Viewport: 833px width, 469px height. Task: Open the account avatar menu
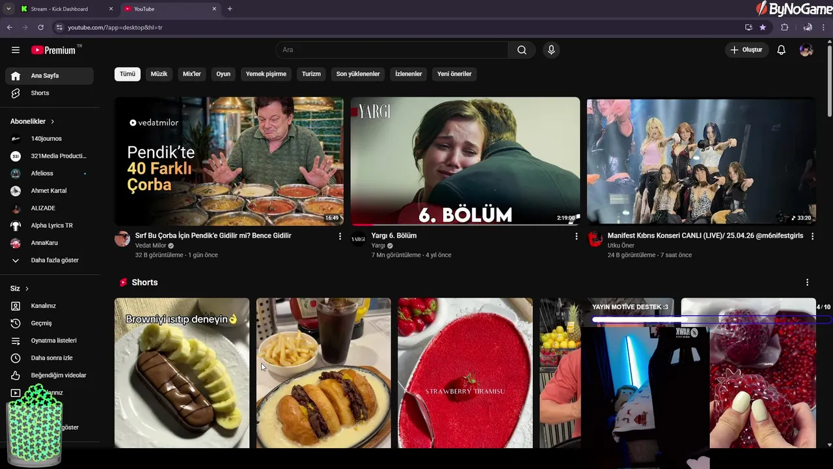pos(806,50)
